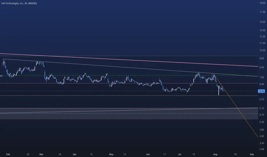Select the 4.70 price axis label
Image resolution: width=267 pixels, height=157 pixels.
click(x=262, y=115)
